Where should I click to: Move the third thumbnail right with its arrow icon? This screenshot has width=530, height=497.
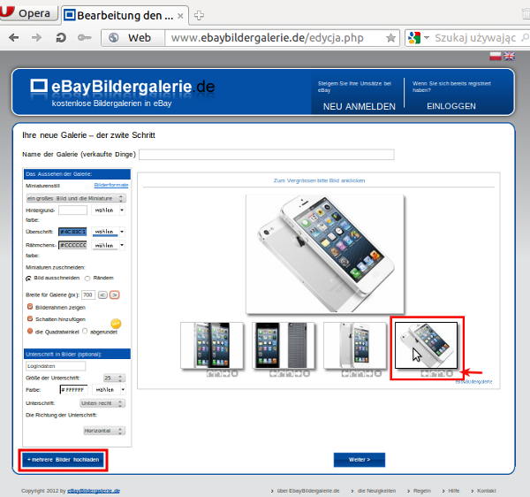[x=369, y=373]
